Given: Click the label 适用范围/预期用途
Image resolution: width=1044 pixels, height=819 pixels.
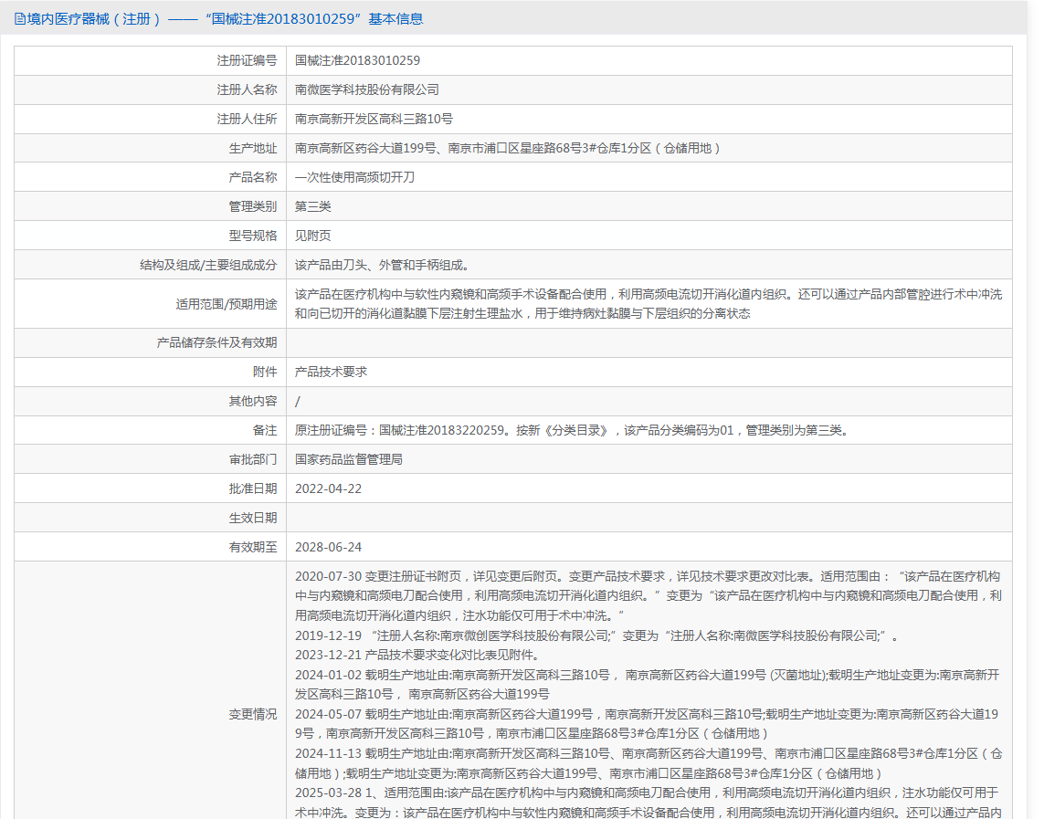Looking at the screenshot, I should tap(226, 304).
